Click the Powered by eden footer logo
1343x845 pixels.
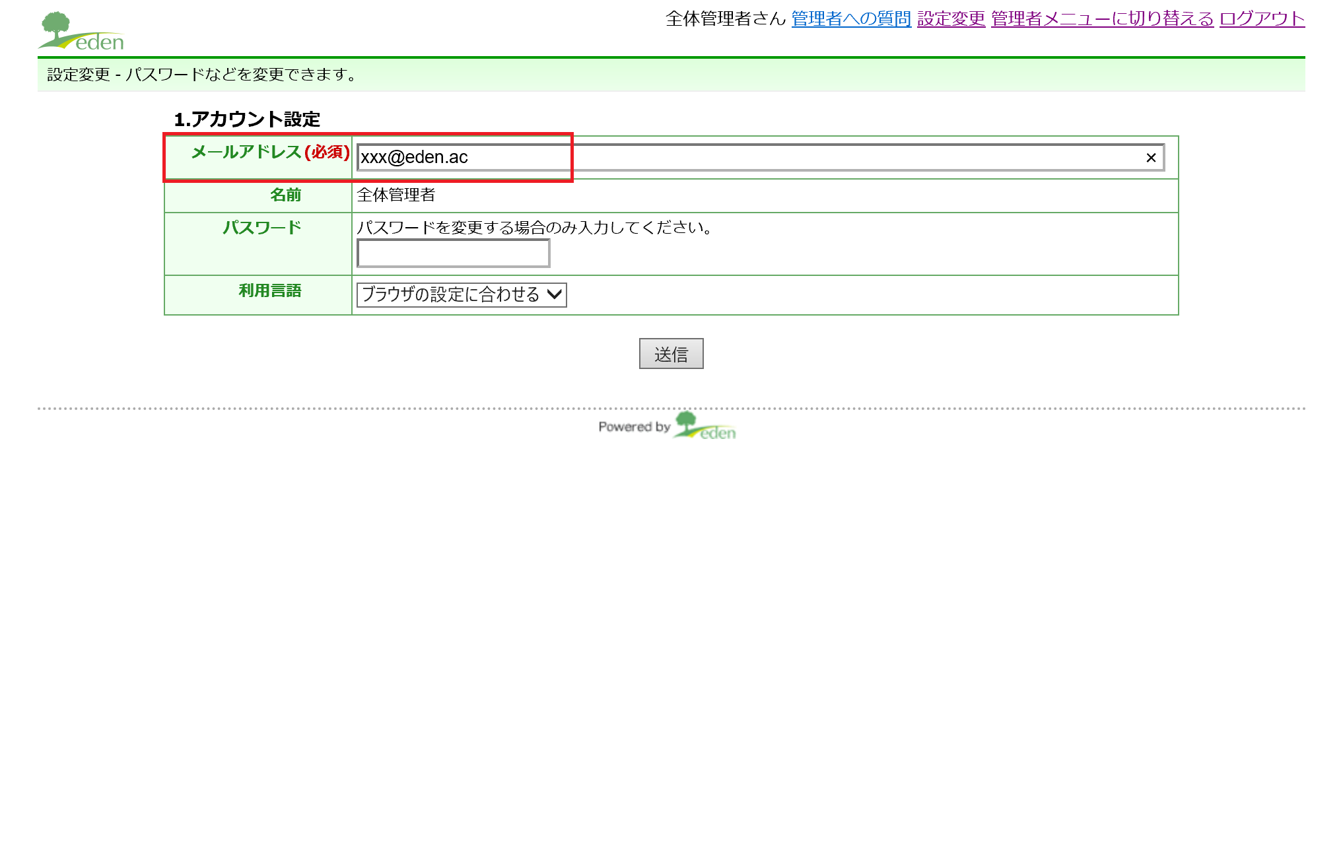click(x=668, y=426)
